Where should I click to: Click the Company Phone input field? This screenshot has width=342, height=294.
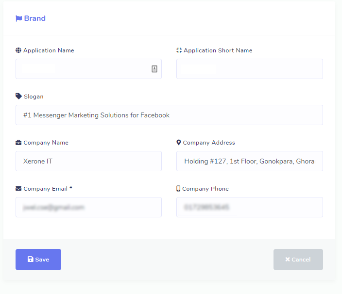click(249, 207)
